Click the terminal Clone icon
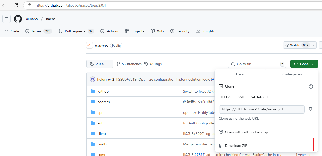 point(221,86)
